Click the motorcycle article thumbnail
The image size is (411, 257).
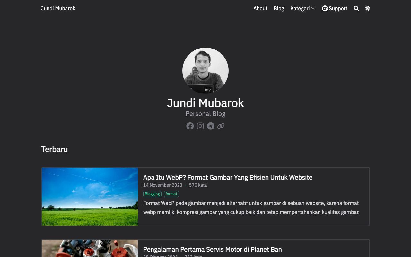point(90,248)
